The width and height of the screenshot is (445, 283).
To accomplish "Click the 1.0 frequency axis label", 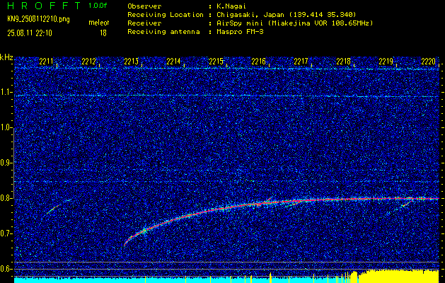I will 6,128.
